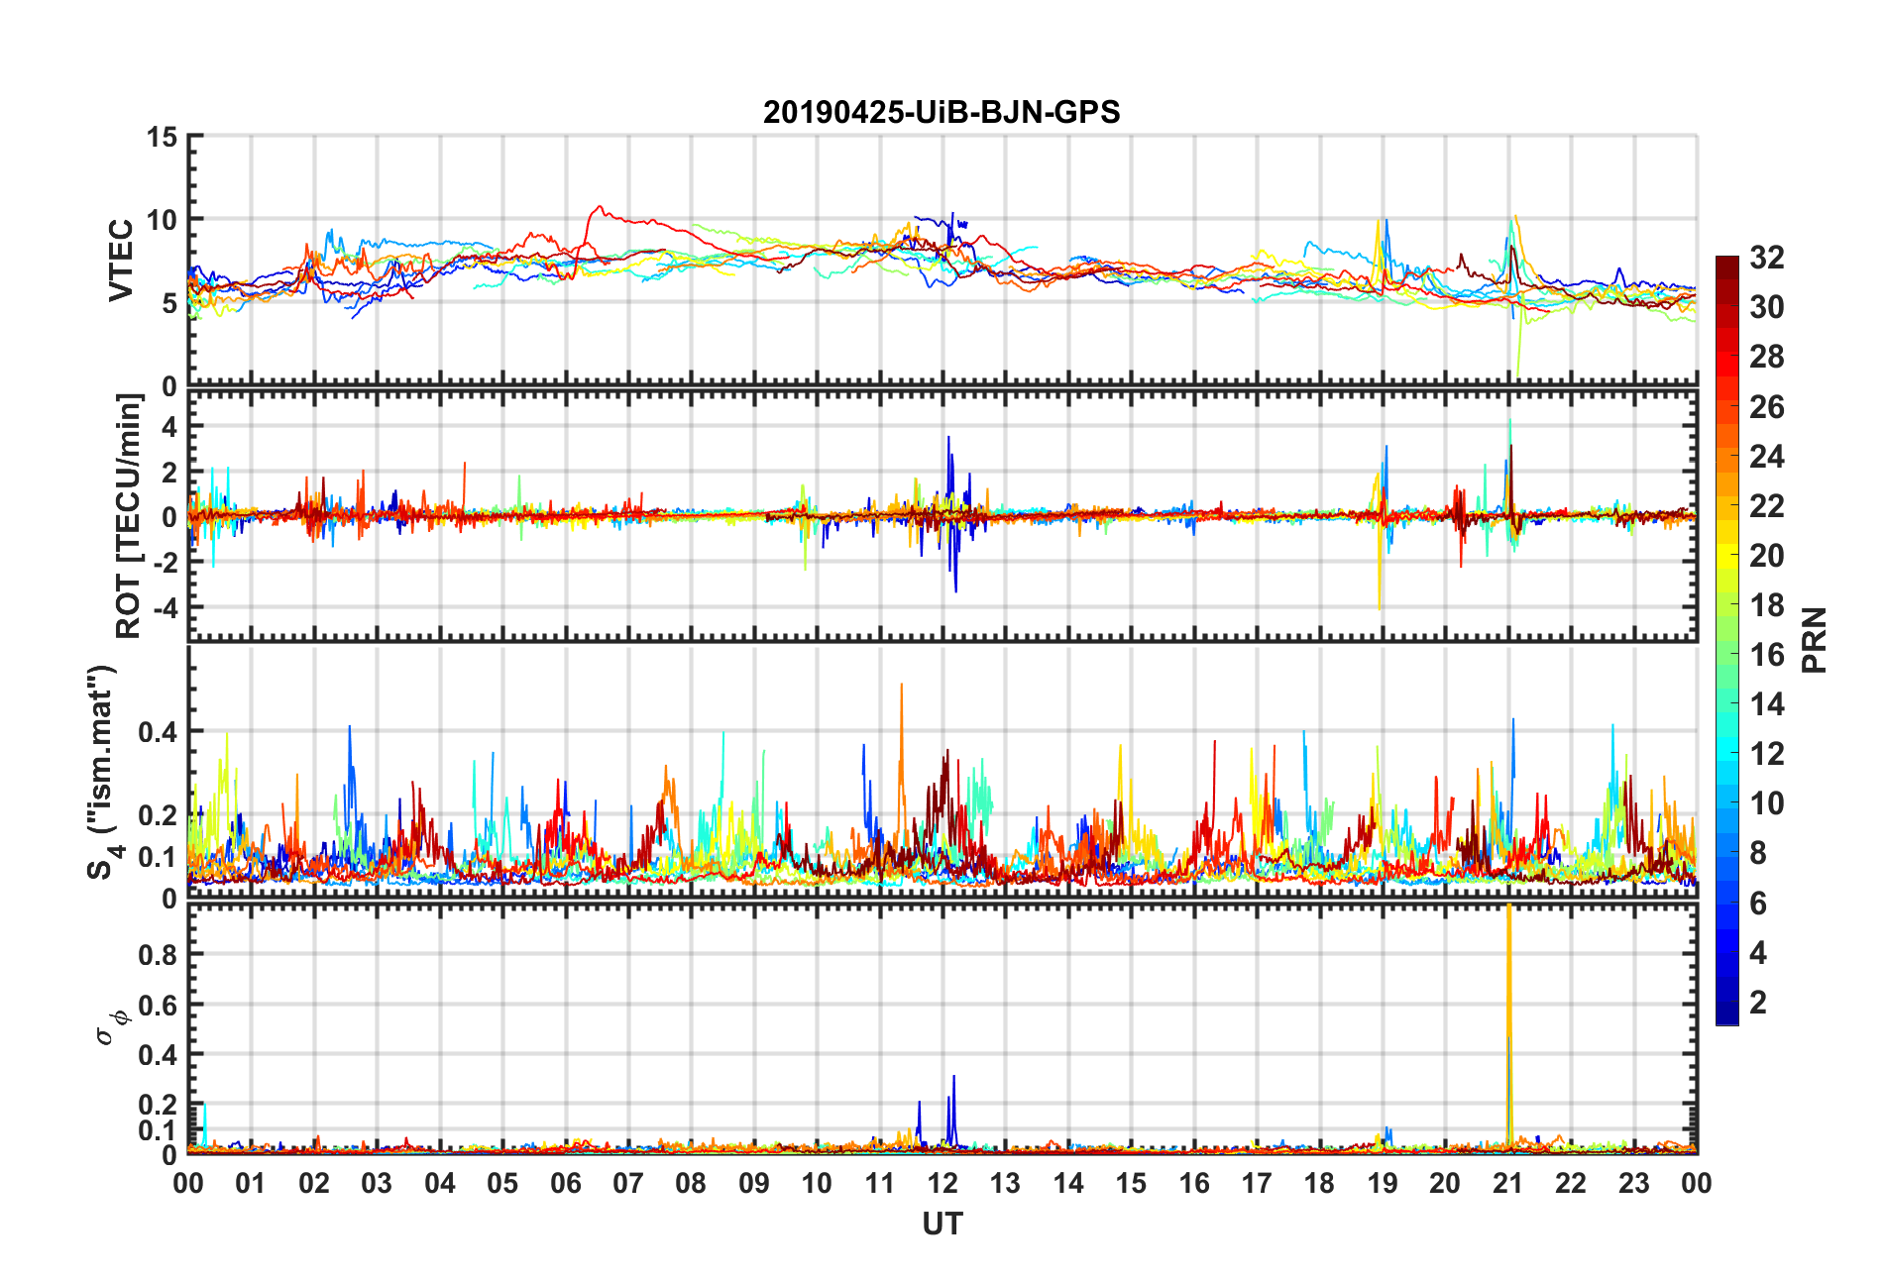Click VTEC panel y-tick 5
1885x1280 pixels.
click(169, 303)
